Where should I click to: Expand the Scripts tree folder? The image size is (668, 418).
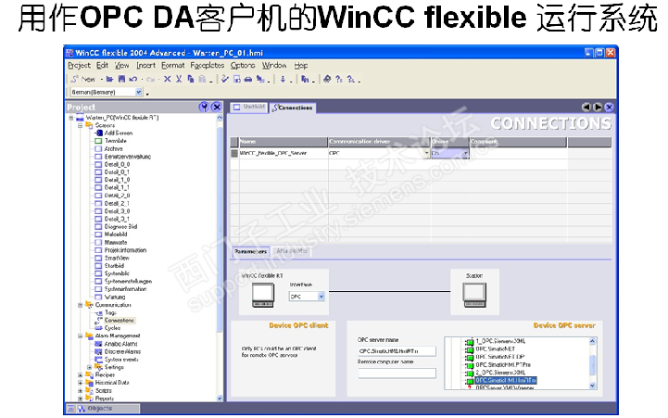point(80,391)
